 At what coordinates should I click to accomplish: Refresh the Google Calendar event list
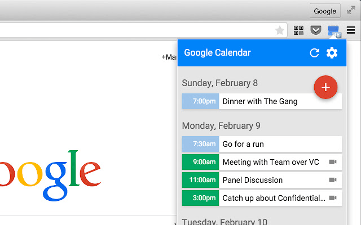pos(314,53)
